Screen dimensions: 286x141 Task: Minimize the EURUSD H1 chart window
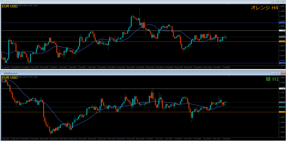[x=273, y=73]
